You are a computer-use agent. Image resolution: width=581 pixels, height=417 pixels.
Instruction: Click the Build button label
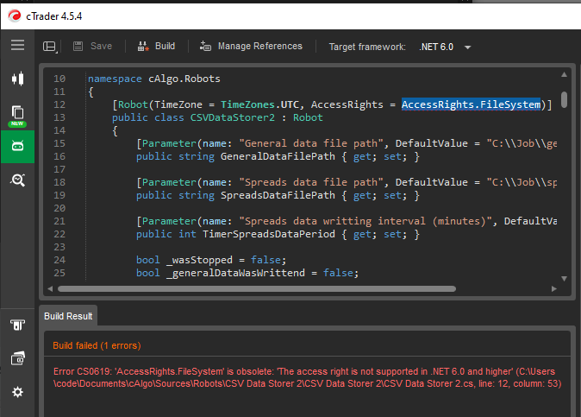point(165,46)
